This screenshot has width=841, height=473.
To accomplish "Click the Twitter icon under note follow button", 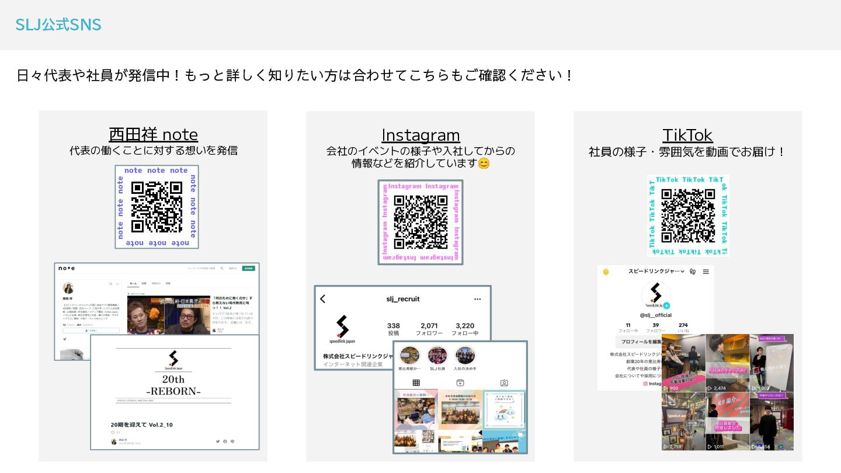I will [64, 339].
